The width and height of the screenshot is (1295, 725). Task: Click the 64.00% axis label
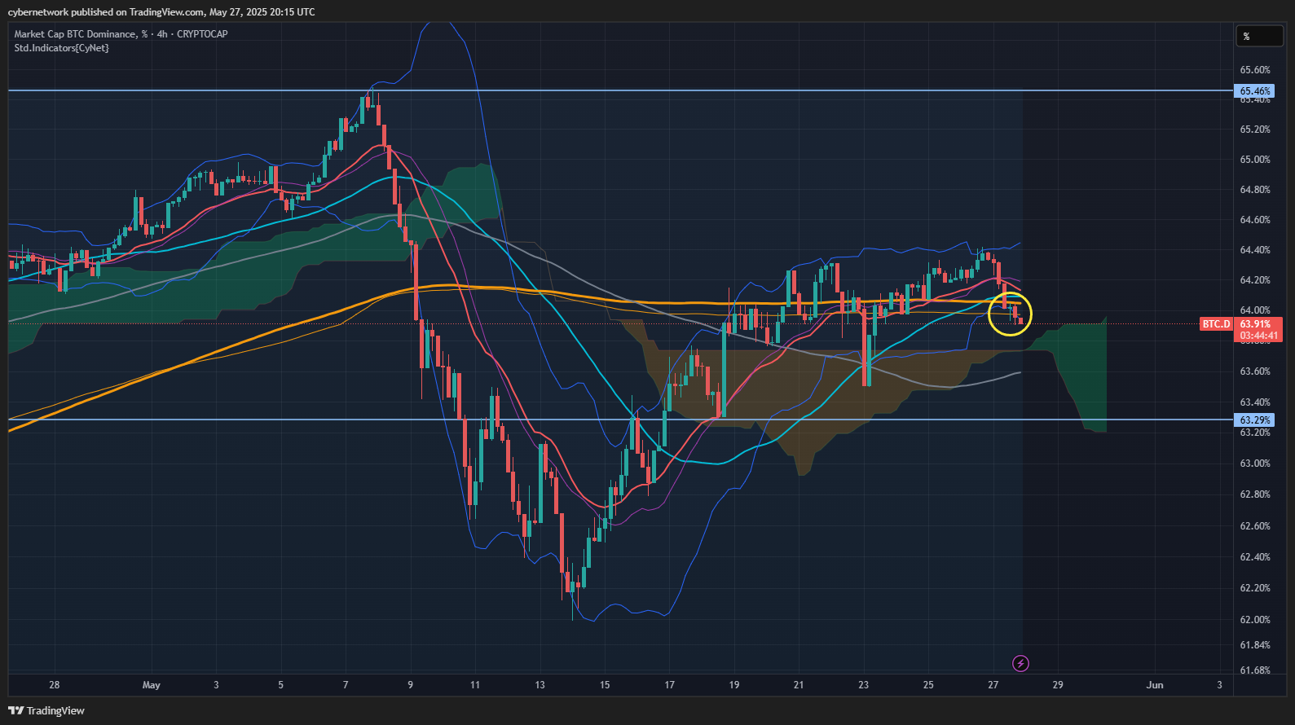point(1255,310)
